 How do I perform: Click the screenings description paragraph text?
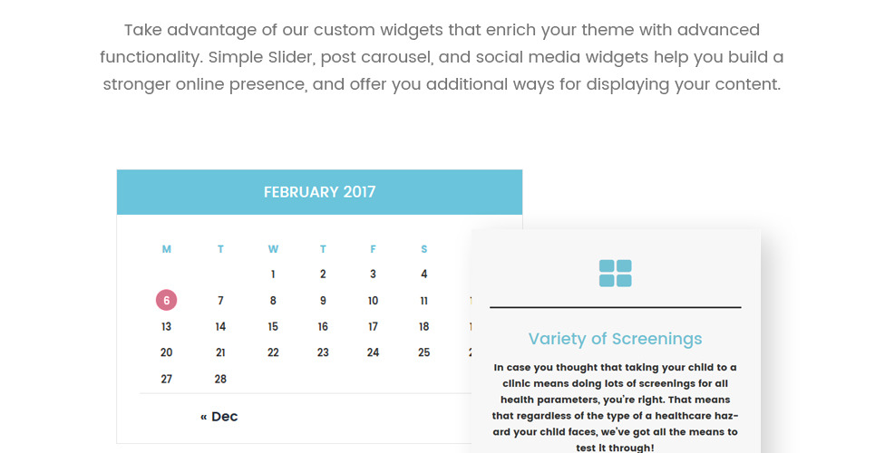615,408
